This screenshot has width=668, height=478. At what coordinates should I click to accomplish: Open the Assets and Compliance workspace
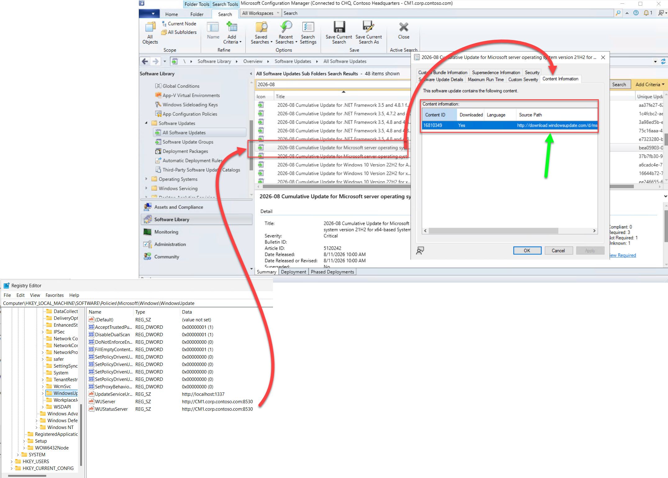197,207
